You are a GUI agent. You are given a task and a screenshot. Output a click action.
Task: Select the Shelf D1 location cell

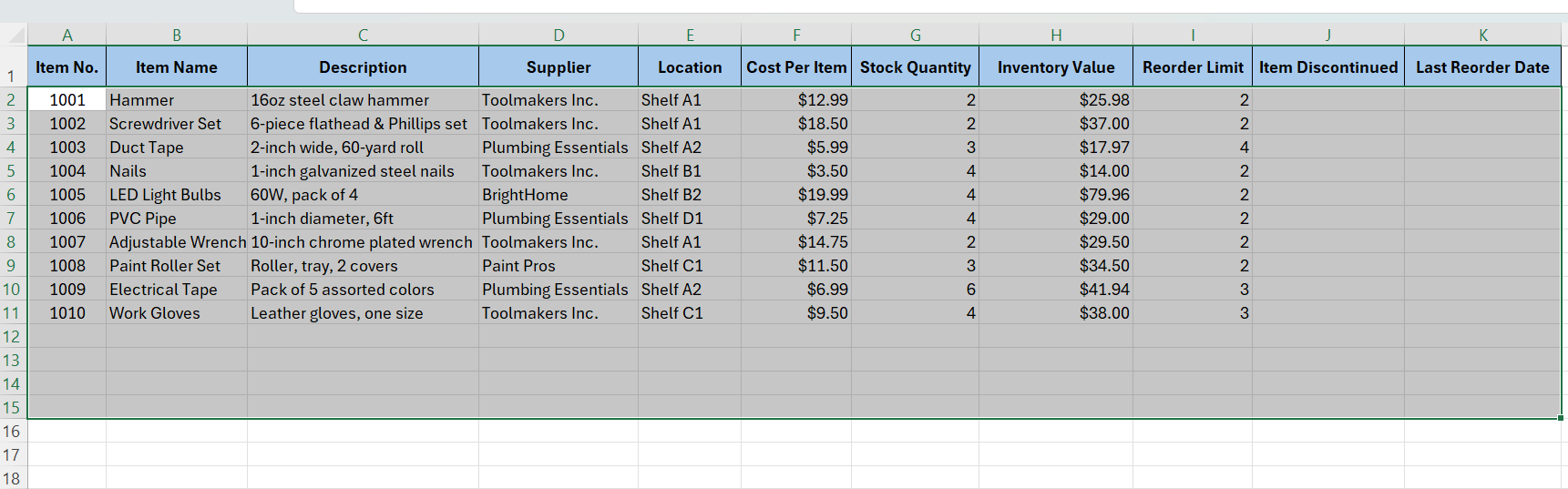[x=689, y=219]
